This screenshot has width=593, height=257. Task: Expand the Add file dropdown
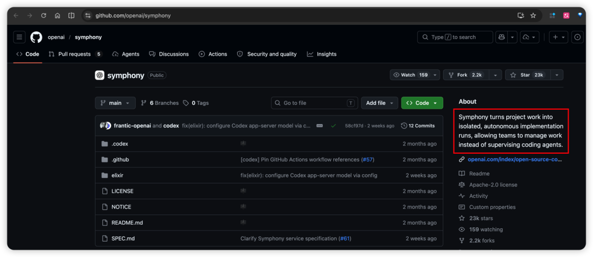point(380,103)
